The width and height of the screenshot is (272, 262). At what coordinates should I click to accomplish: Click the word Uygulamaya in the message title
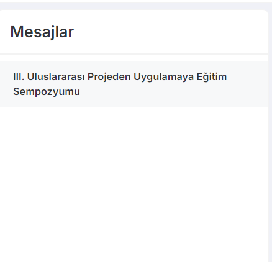(163, 77)
